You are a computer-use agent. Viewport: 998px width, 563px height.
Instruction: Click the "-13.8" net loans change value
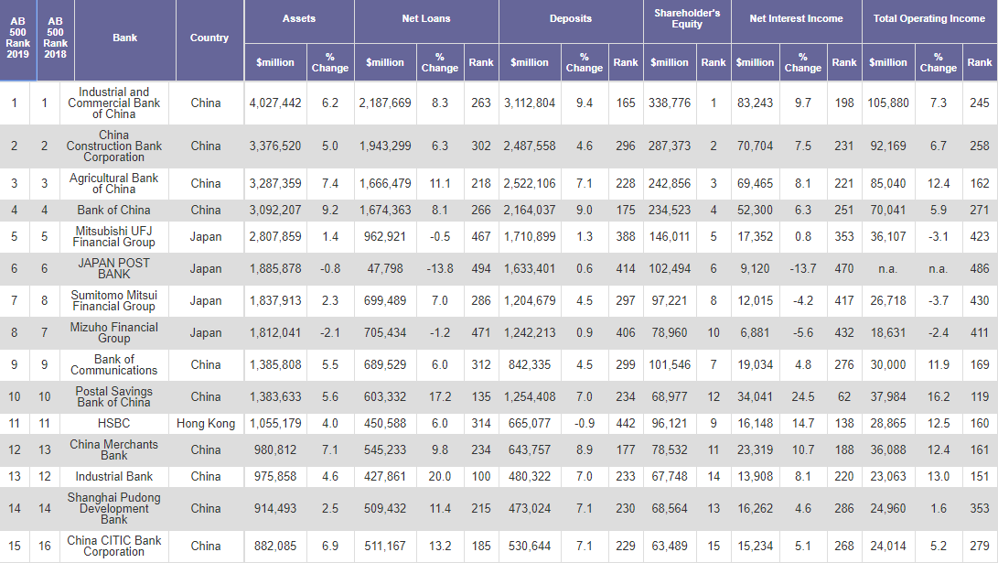click(440, 269)
